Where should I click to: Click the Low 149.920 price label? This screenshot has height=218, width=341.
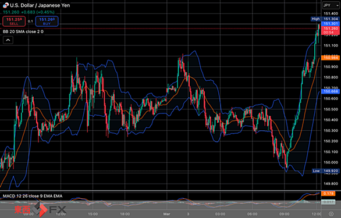click(325, 171)
